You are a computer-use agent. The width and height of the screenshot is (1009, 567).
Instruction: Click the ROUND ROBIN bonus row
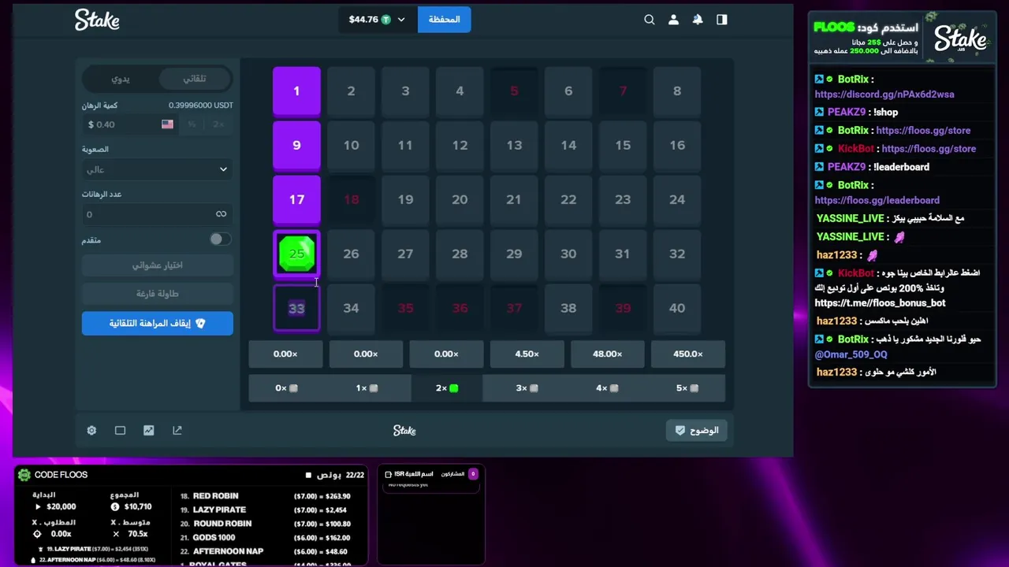click(266, 524)
